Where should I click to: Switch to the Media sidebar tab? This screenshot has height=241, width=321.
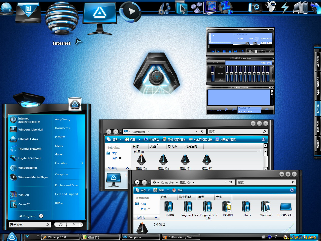[318, 144]
